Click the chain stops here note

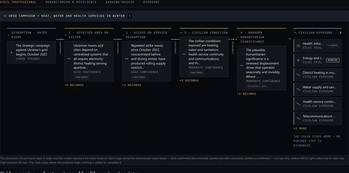click(317, 141)
